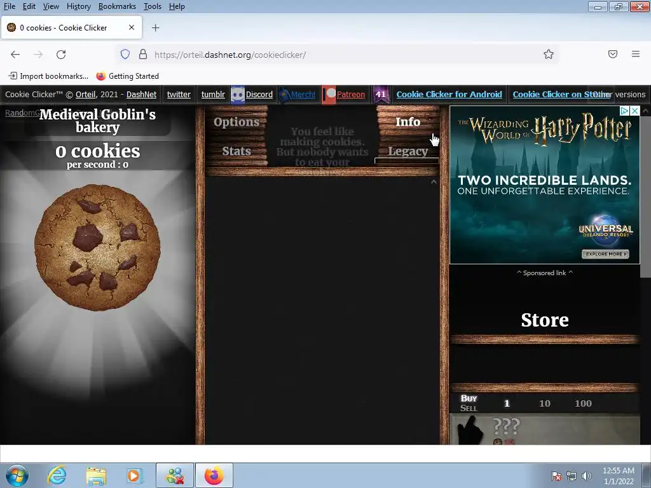Select the Sell mode in store
The image size is (651, 488).
pyautogui.click(x=469, y=408)
